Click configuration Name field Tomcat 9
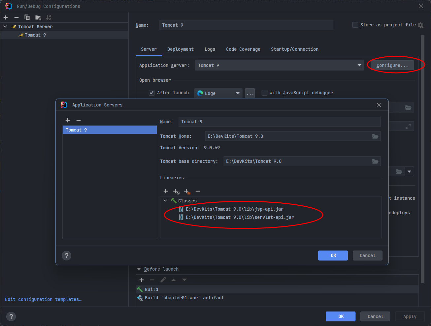 [246, 25]
